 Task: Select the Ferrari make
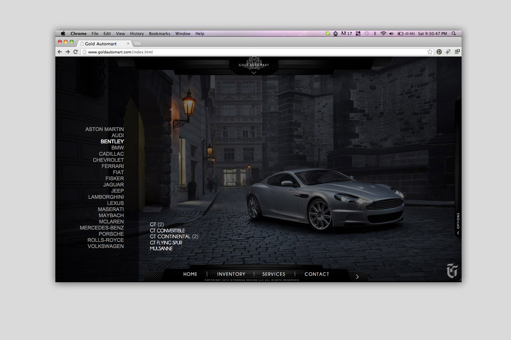113,166
